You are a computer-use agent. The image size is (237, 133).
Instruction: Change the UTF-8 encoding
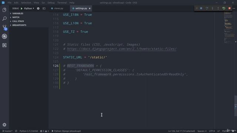coord(212,131)
